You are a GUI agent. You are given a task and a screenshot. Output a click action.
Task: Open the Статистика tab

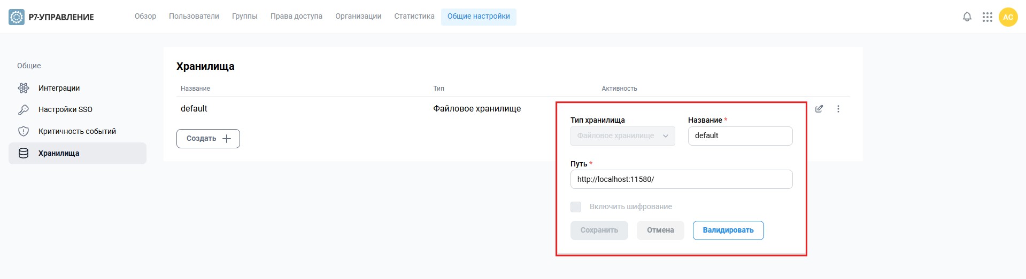(414, 17)
